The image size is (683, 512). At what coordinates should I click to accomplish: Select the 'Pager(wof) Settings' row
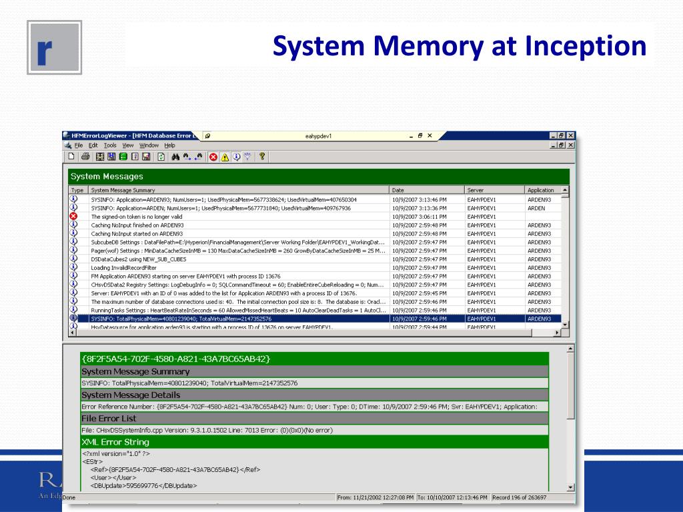click(315, 251)
